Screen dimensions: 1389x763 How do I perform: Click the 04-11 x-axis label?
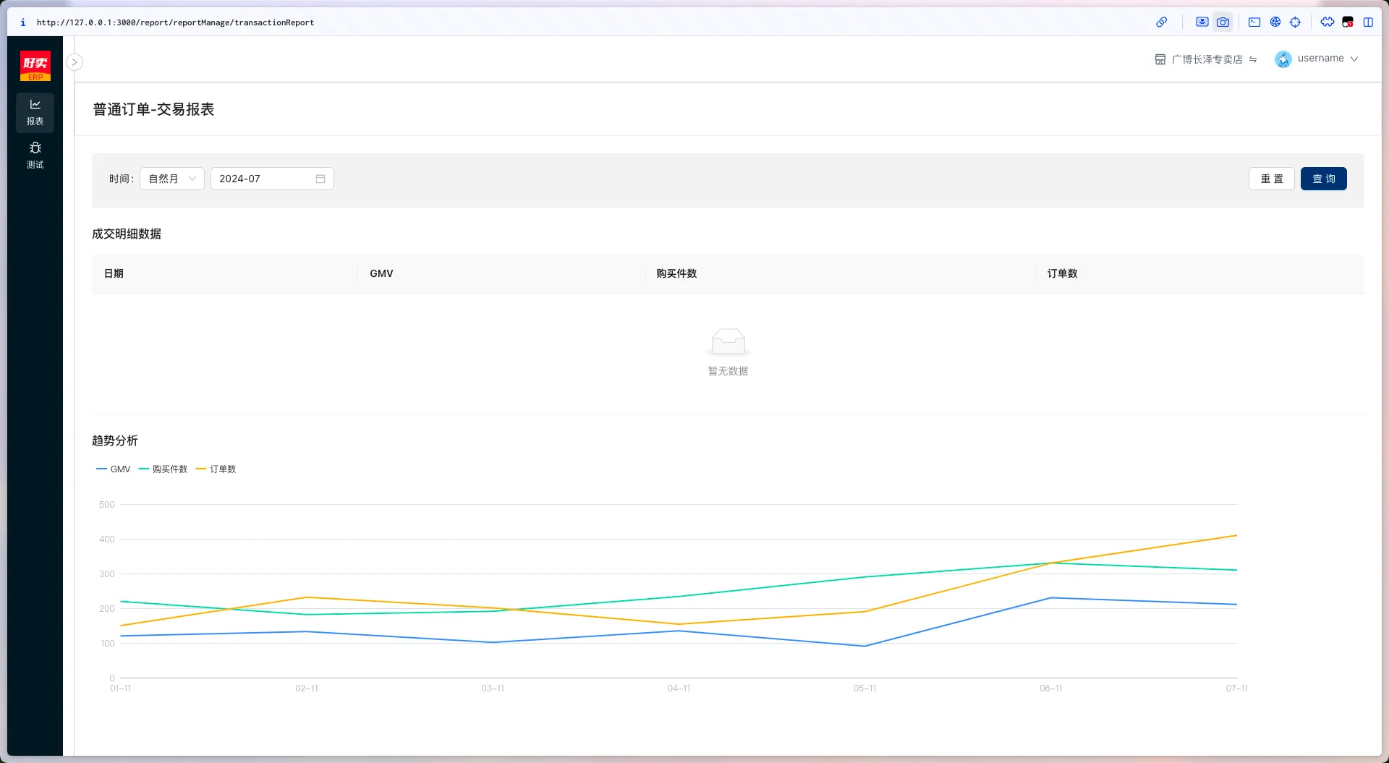pyautogui.click(x=679, y=689)
